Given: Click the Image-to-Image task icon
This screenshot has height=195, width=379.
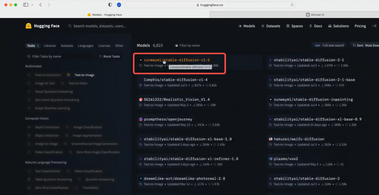Looking at the screenshot, I should [29, 143].
